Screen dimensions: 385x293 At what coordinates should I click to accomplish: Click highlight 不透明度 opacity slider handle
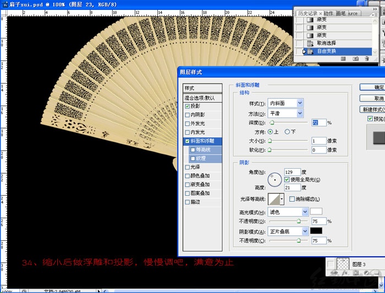click(299, 221)
